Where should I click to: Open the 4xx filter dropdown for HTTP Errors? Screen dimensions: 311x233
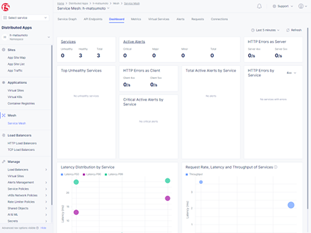291,73
